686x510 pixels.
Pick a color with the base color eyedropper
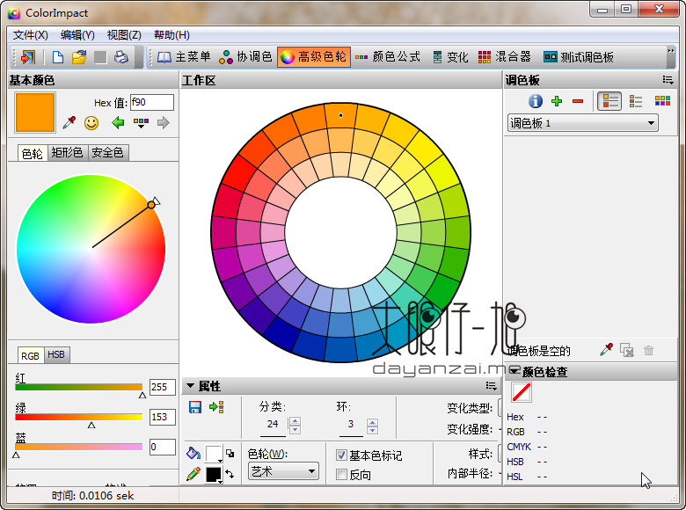pyautogui.click(x=69, y=123)
